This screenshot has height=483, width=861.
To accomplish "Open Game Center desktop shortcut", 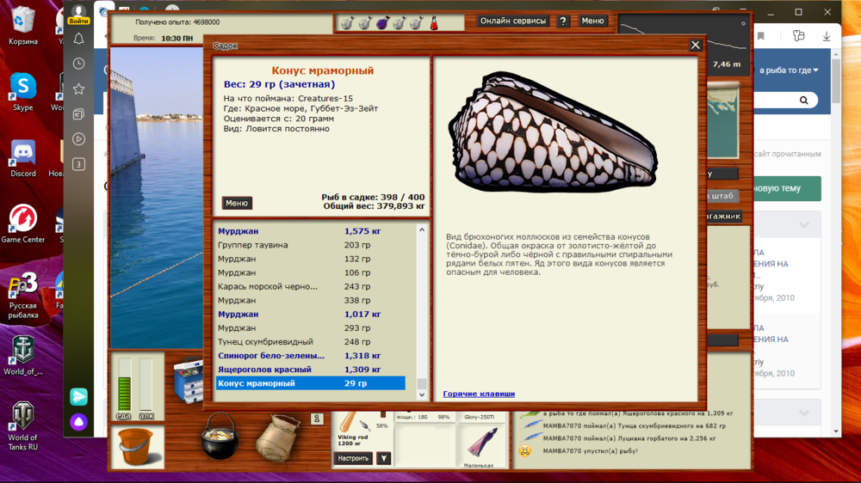I will [23, 223].
